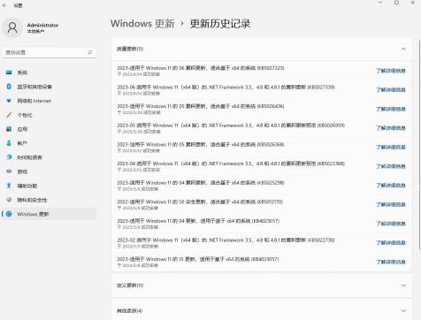421x320 pixels.
Task: Open 时间和语言 in the sidebar
Action: point(49,157)
